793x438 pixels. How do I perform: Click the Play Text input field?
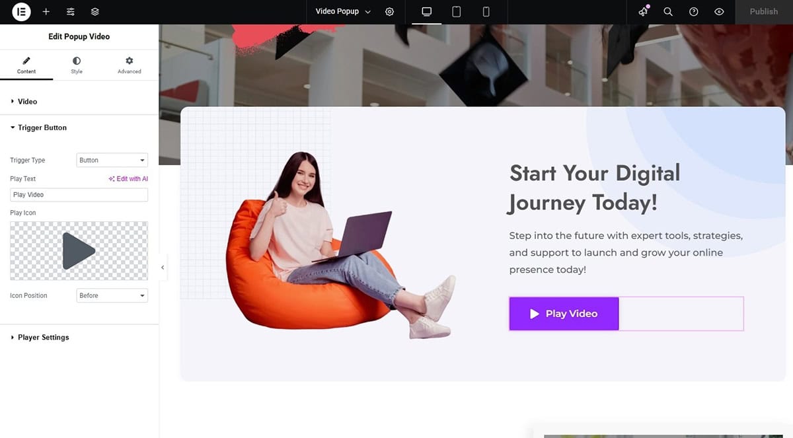coord(79,195)
